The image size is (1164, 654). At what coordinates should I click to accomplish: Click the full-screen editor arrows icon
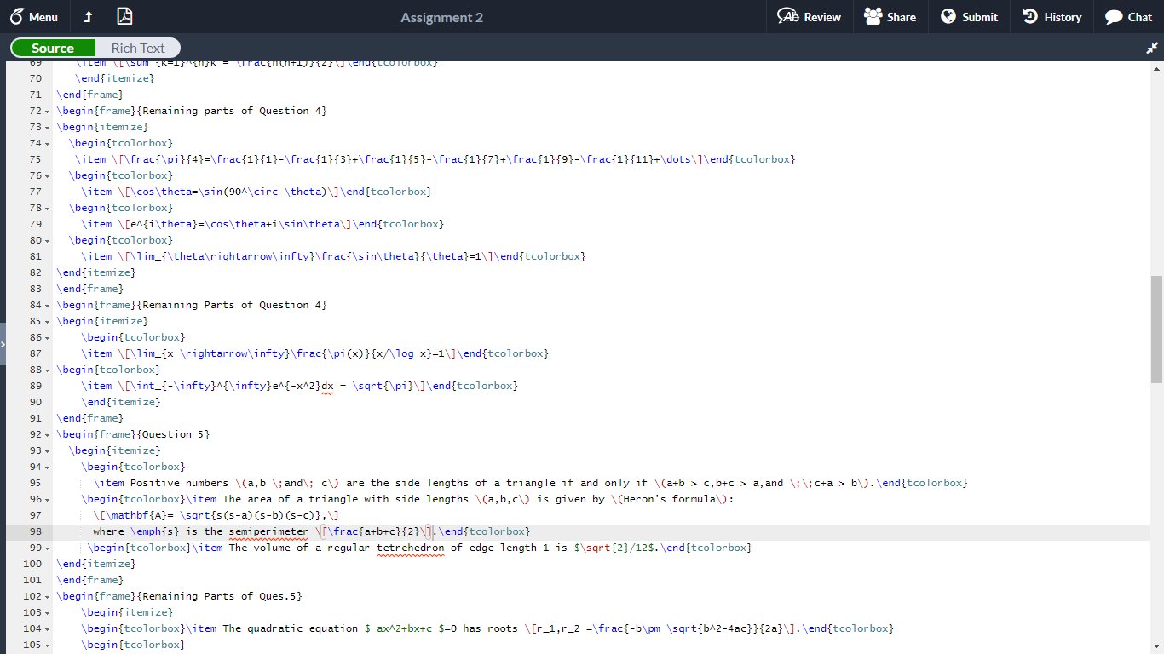coord(1152,49)
